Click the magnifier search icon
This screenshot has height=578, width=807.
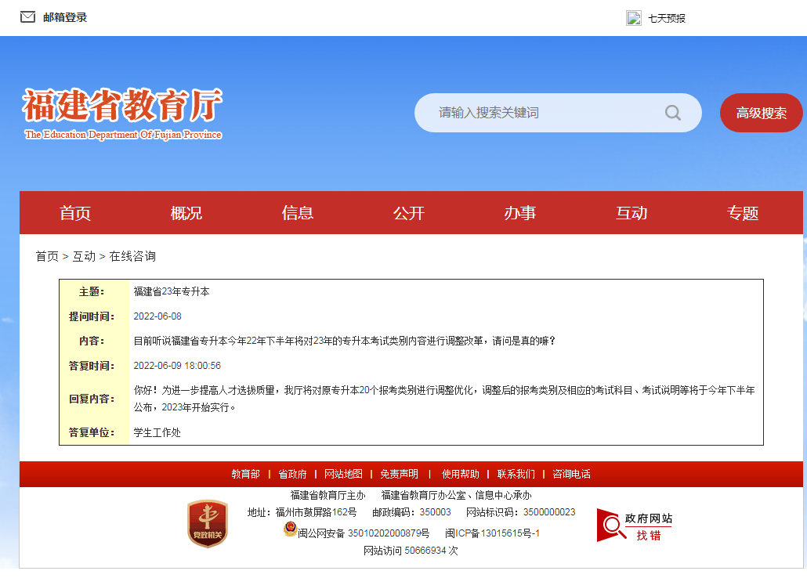pos(672,113)
